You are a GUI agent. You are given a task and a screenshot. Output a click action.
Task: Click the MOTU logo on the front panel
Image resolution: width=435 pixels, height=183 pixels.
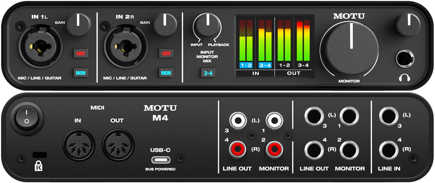tap(349, 16)
